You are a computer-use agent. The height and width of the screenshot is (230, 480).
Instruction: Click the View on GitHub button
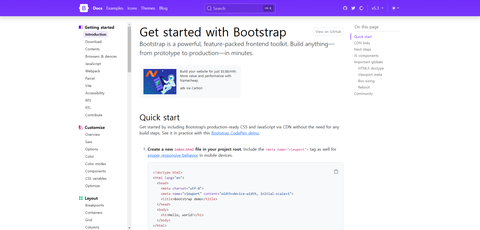(328, 32)
